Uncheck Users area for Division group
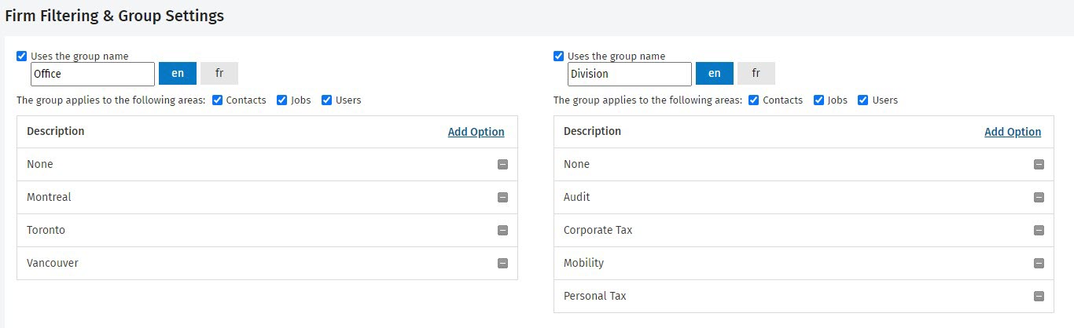Image resolution: width=1074 pixels, height=328 pixels. point(863,100)
